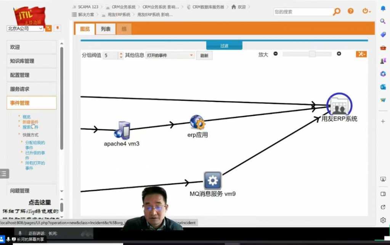
Task: Open the orange help question mark icon
Action: coord(351,11)
